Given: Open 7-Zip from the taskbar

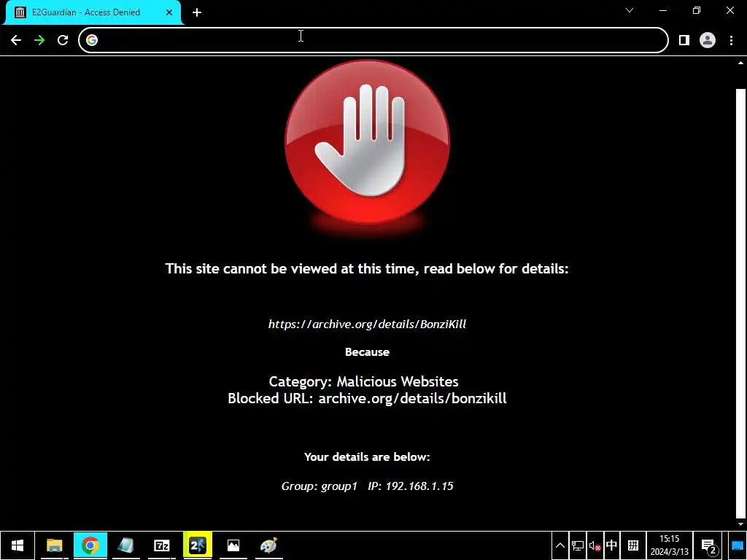Looking at the screenshot, I should [x=161, y=545].
